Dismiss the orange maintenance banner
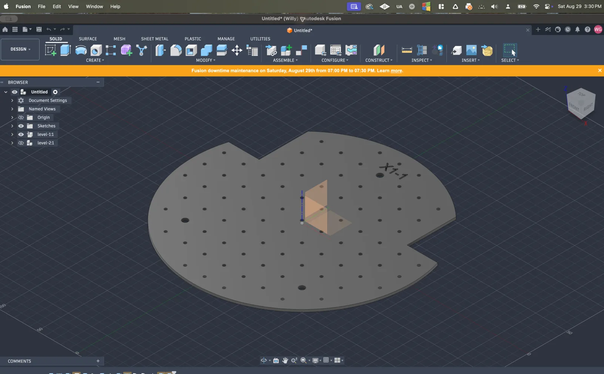 pos(599,70)
